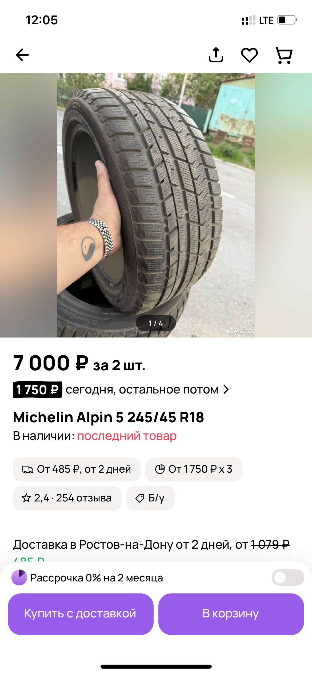Tap the star rating icon
312x675 pixels.
tap(26, 498)
